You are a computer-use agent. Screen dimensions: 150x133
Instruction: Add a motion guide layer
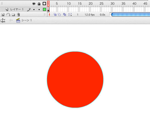(x=8, y=14)
